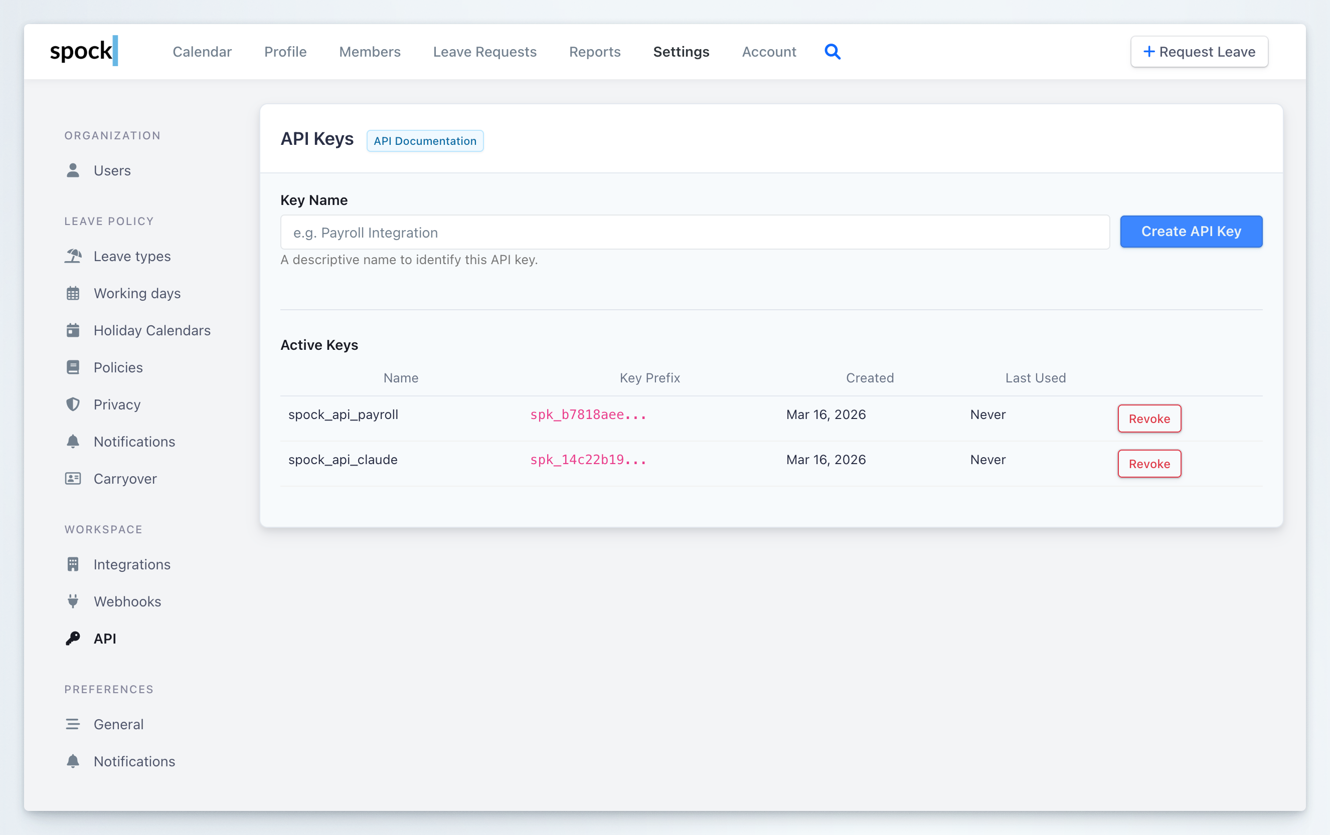Revoke the spock_api_payroll key
The width and height of the screenshot is (1330, 835).
click(1149, 419)
